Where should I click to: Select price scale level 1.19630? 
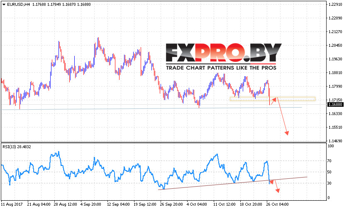[335, 59]
